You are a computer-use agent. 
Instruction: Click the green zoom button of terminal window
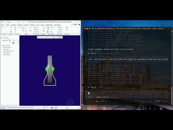tap(89, 29)
